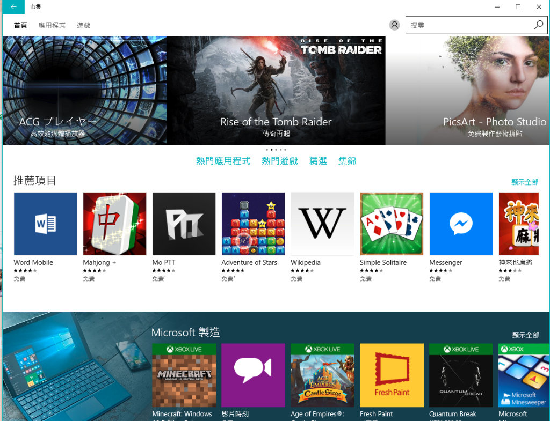Click the Fresh Paint title text
This screenshot has width=550, height=421.
pos(377,414)
